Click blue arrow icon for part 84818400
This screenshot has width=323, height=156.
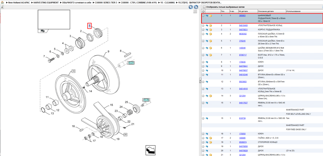tap(207, 26)
